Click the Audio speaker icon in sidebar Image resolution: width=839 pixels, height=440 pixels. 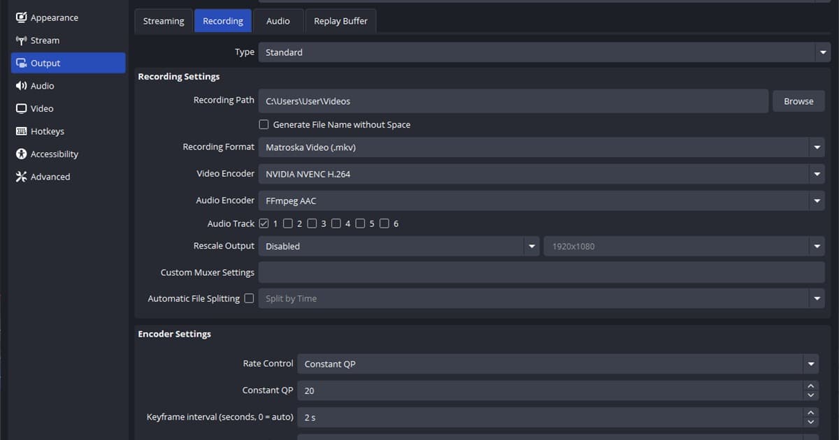coord(21,86)
